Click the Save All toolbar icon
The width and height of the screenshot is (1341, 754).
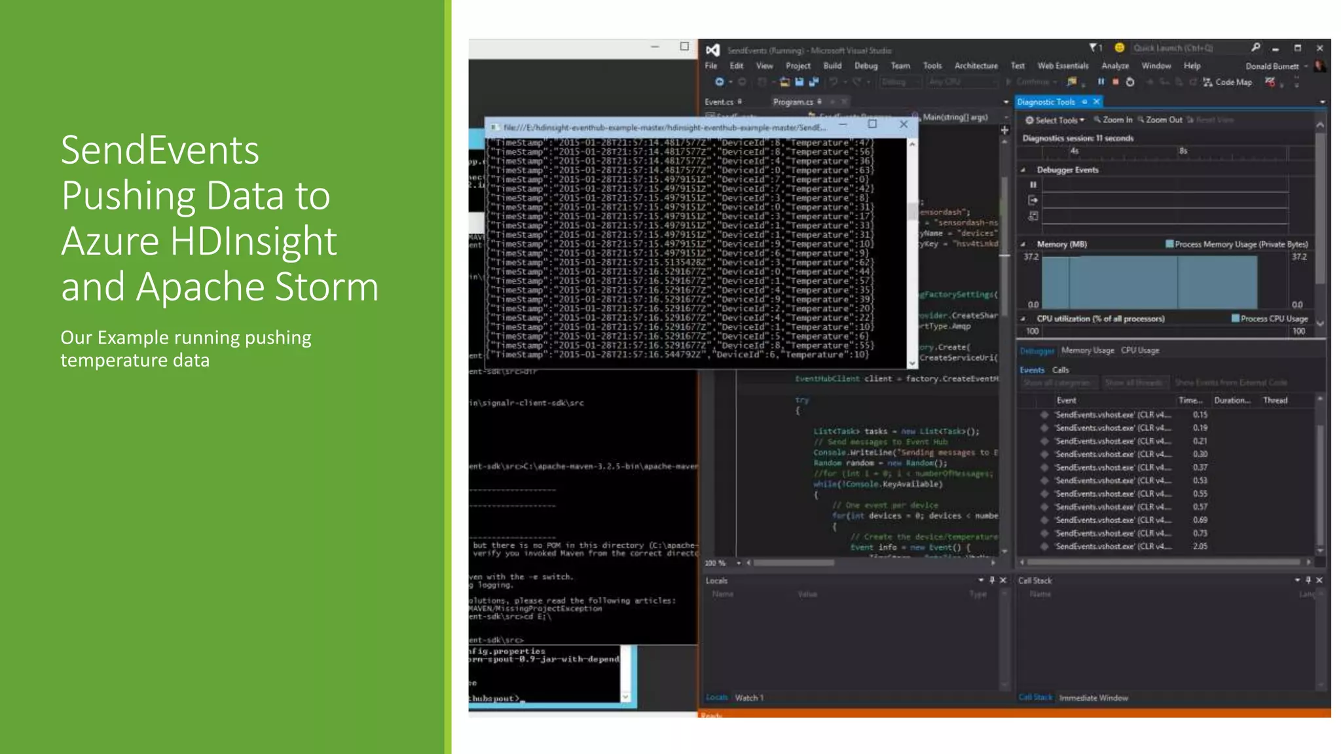pyautogui.click(x=814, y=82)
